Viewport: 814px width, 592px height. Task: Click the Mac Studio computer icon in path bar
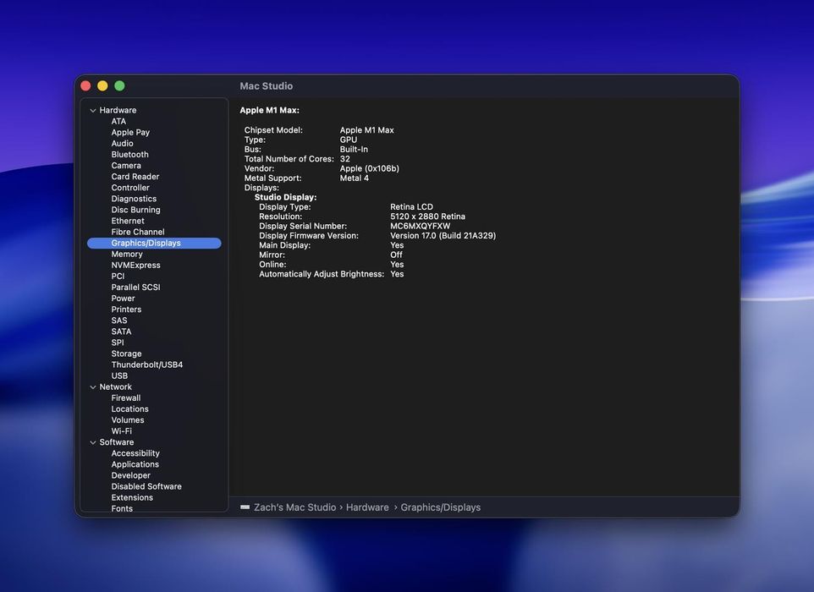(245, 507)
